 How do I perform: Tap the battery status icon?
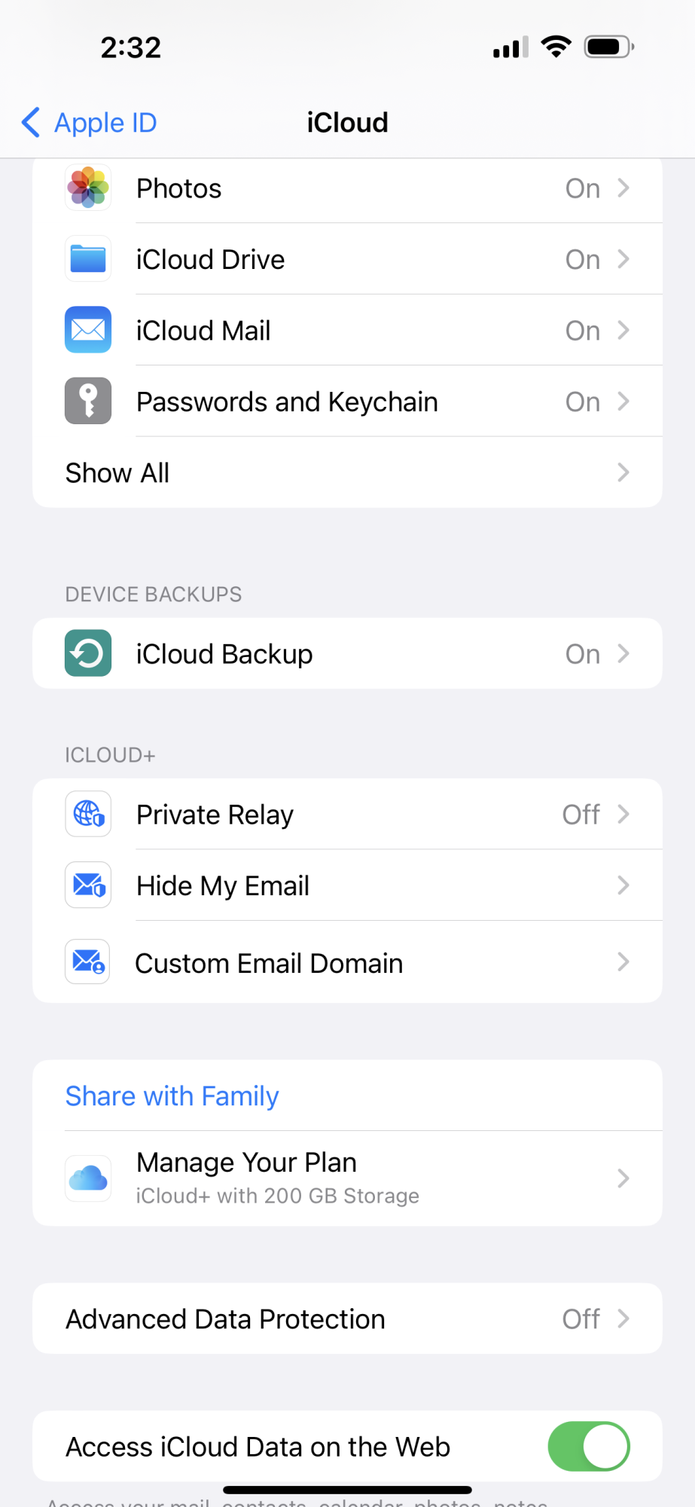[608, 47]
